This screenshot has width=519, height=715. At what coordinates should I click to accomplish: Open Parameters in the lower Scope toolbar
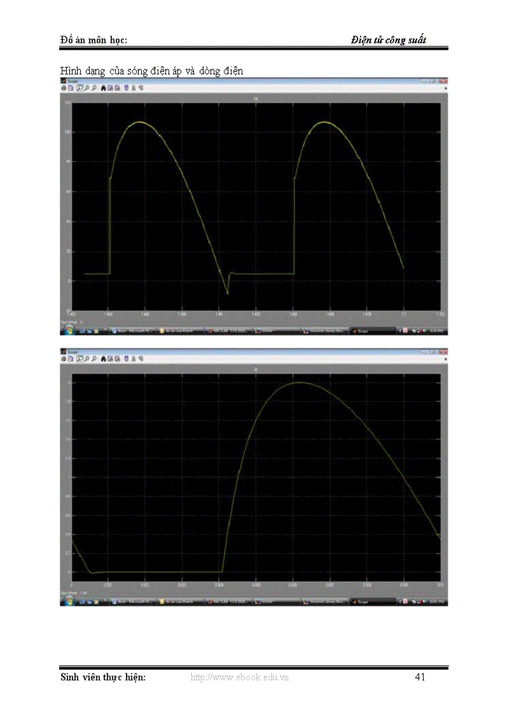pos(71,359)
